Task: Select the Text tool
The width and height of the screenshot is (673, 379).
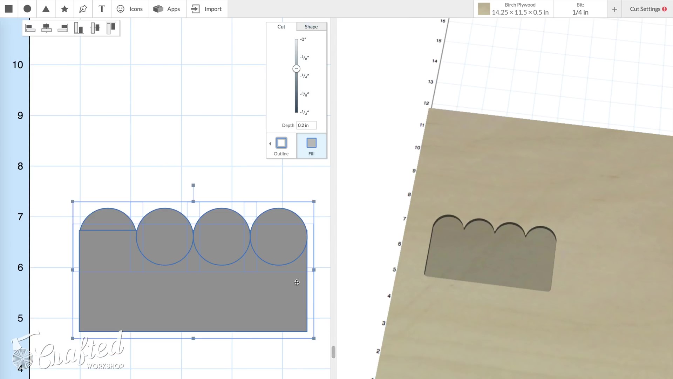Action: point(102,9)
